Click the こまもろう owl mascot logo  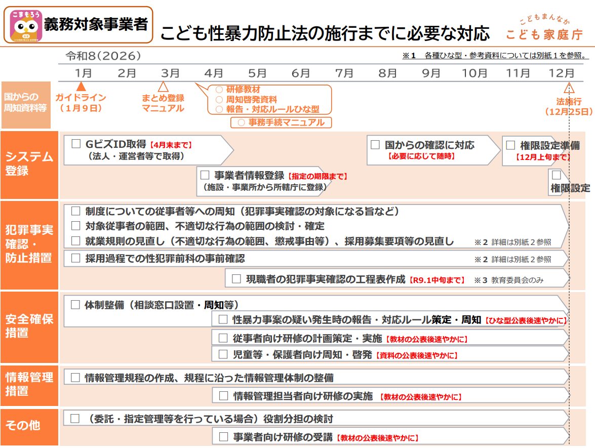pos(26,25)
